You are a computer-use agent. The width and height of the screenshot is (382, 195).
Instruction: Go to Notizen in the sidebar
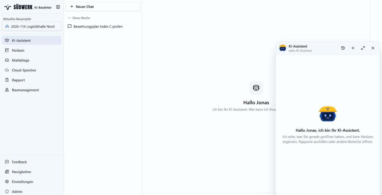[x=32, y=50]
